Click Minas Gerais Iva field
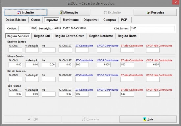Screen dimensions: 181x126 [x=49, y=65]
